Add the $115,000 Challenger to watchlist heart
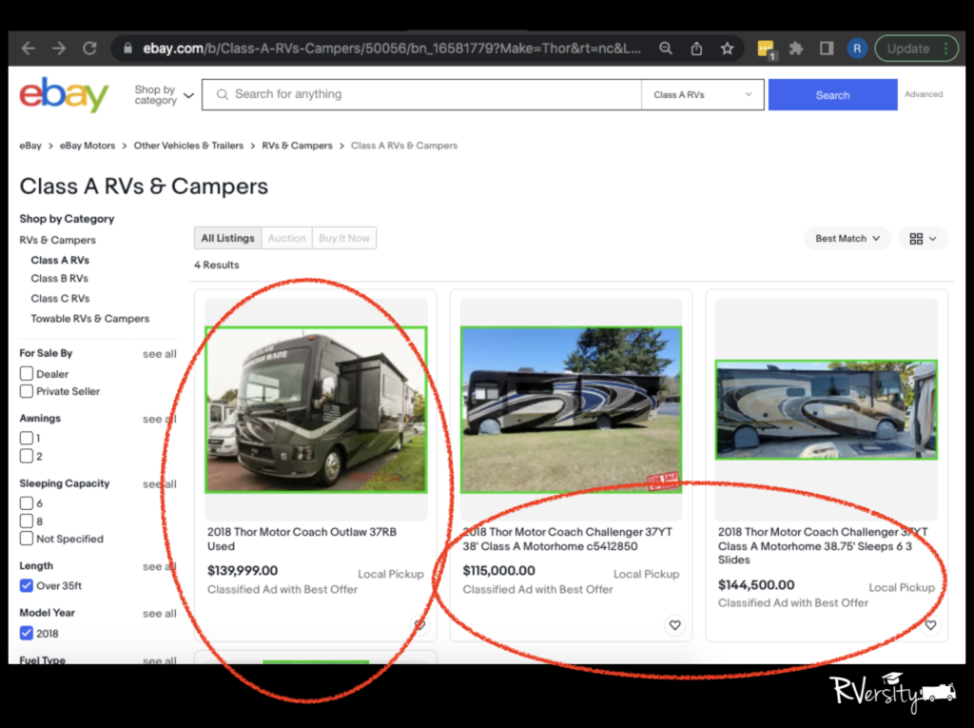 click(674, 625)
